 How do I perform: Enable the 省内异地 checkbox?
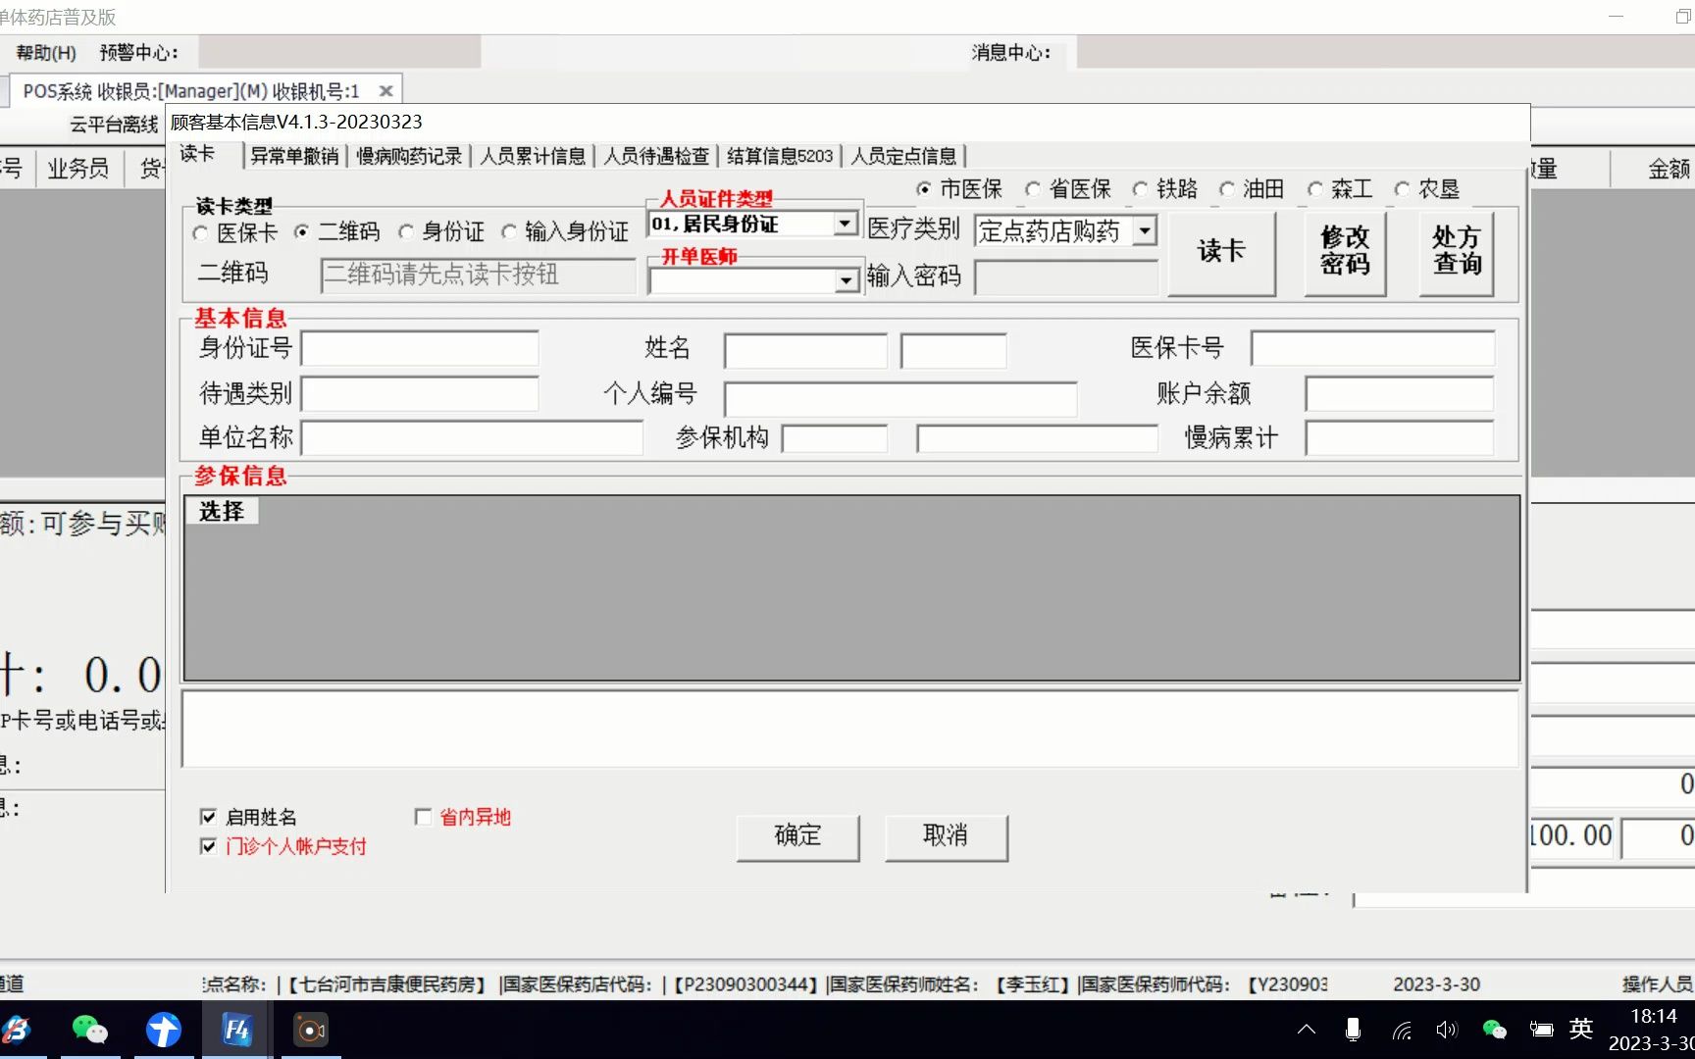(x=424, y=817)
